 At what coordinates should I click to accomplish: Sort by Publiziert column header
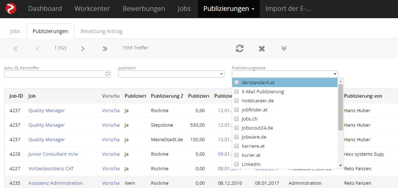(135, 96)
